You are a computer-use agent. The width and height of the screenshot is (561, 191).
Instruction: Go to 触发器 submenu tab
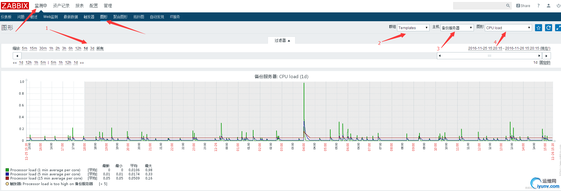click(x=89, y=17)
